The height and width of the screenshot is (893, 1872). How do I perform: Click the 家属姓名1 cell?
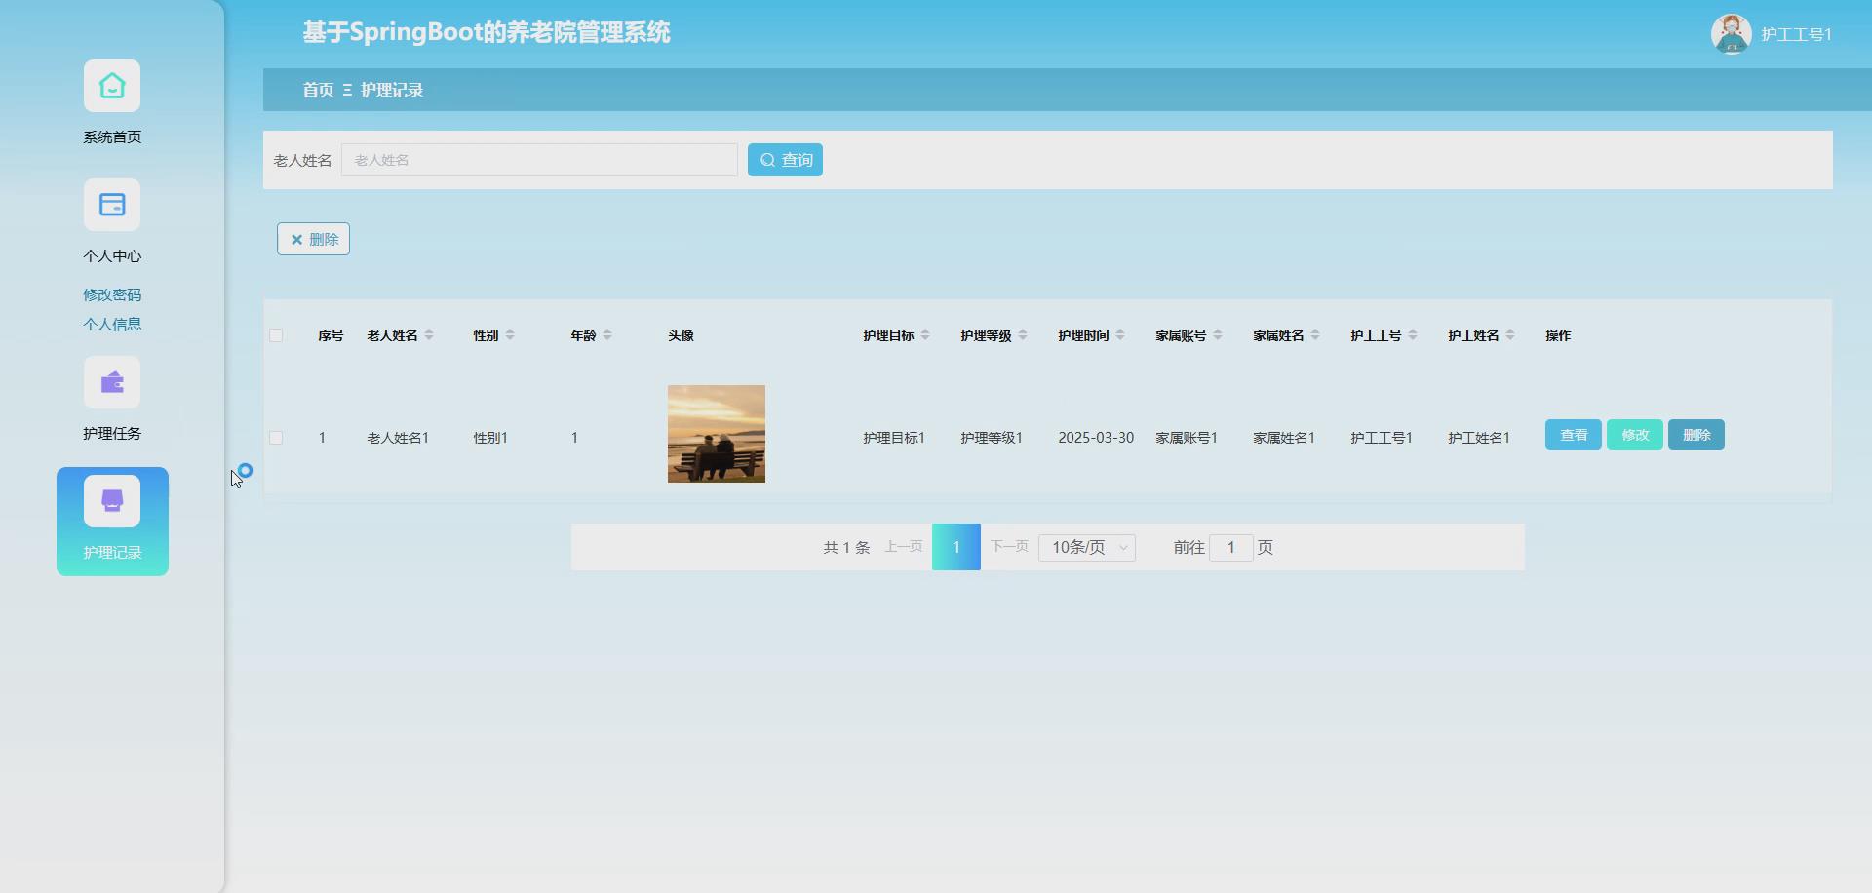click(x=1284, y=438)
